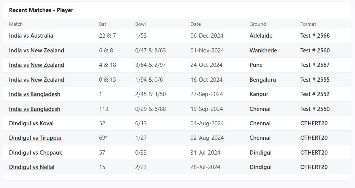Click Test # 2552 format entry
This screenshot has height=188, width=355.
(x=315, y=94)
